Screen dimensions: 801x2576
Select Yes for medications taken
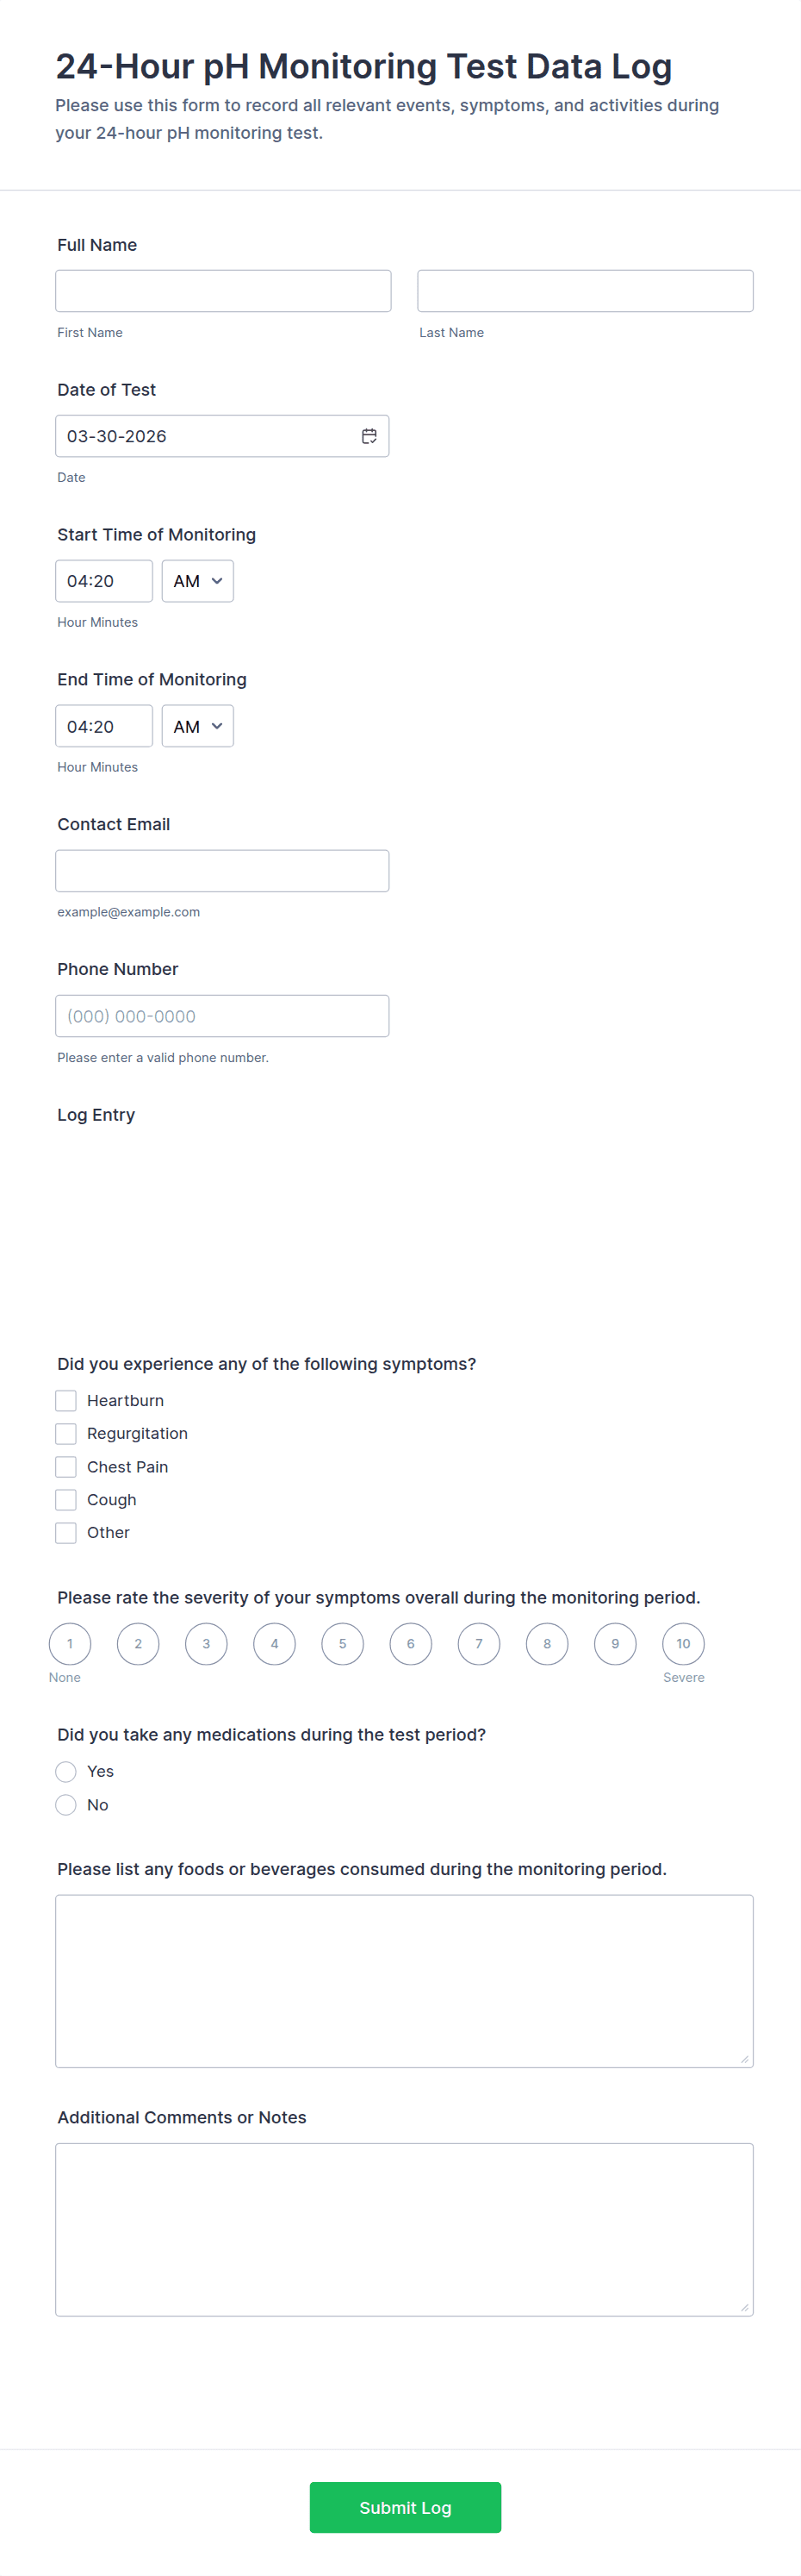[66, 1771]
